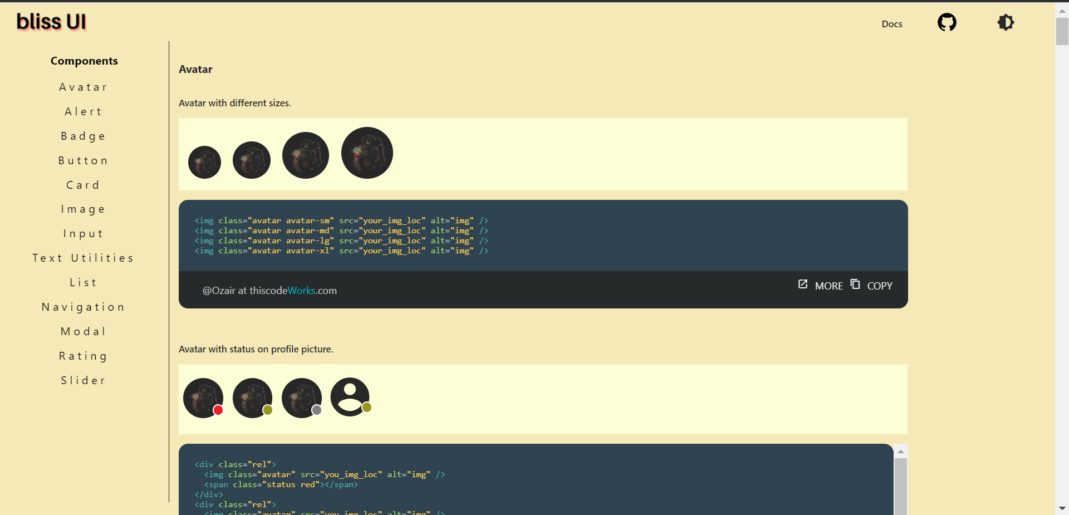
Task: Go to the Badge component
Action: [x=84, y=136]
